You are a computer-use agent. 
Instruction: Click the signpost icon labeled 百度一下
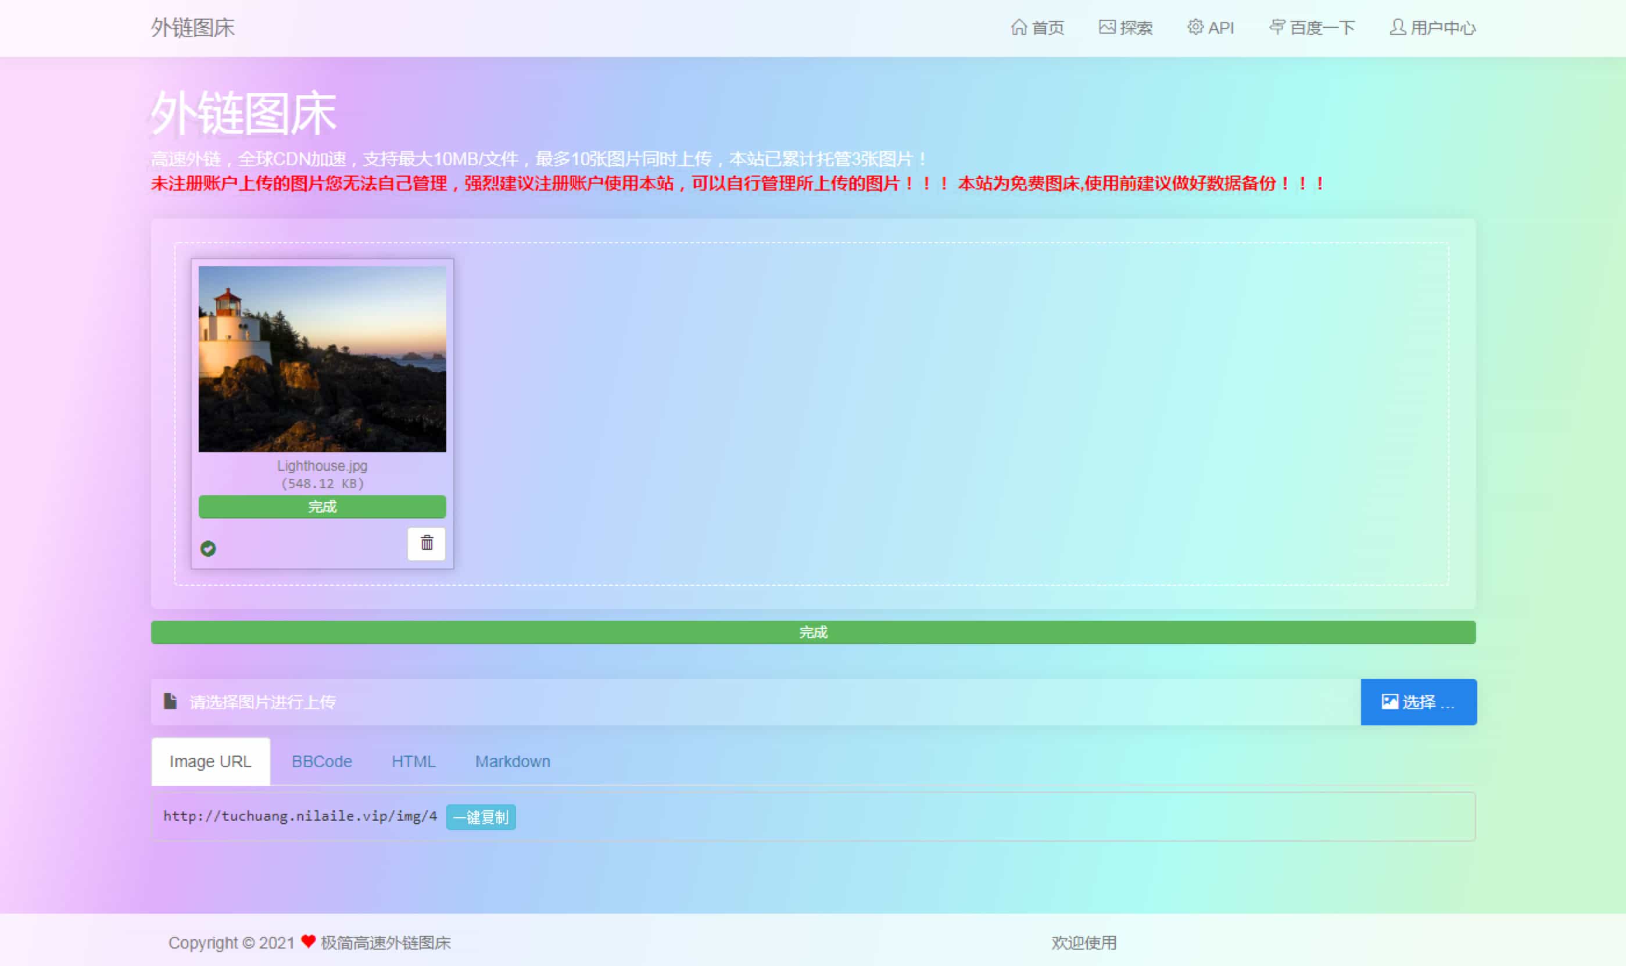click(x=1277, y=27)
